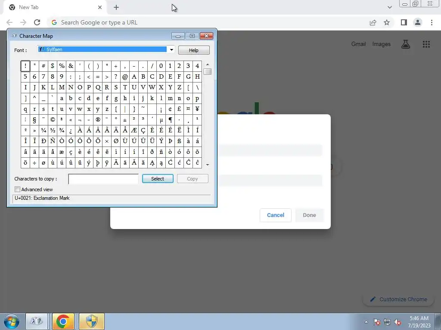Viewport: 441px width, 330px height.
Task: Open the Google apps grid
Action: click(x=426, y=44)
